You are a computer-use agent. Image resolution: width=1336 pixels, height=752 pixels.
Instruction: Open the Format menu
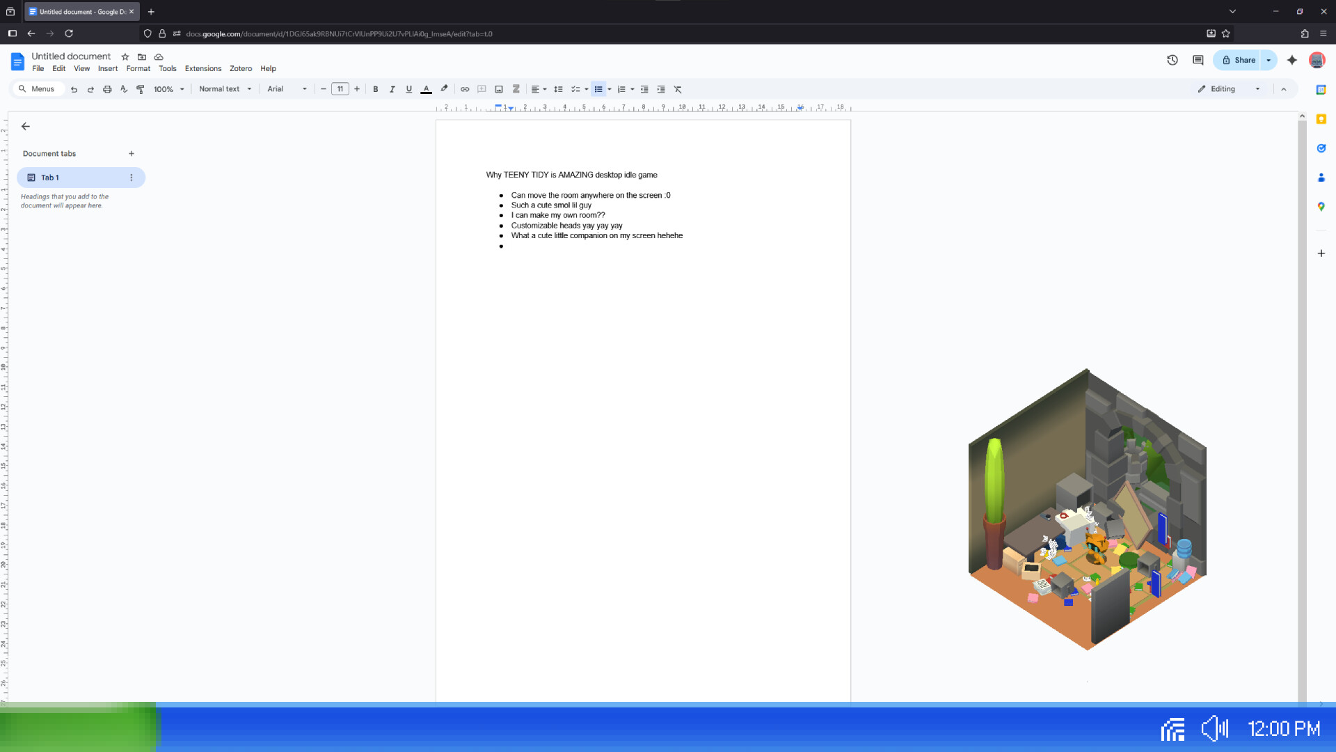coord(138,68)
